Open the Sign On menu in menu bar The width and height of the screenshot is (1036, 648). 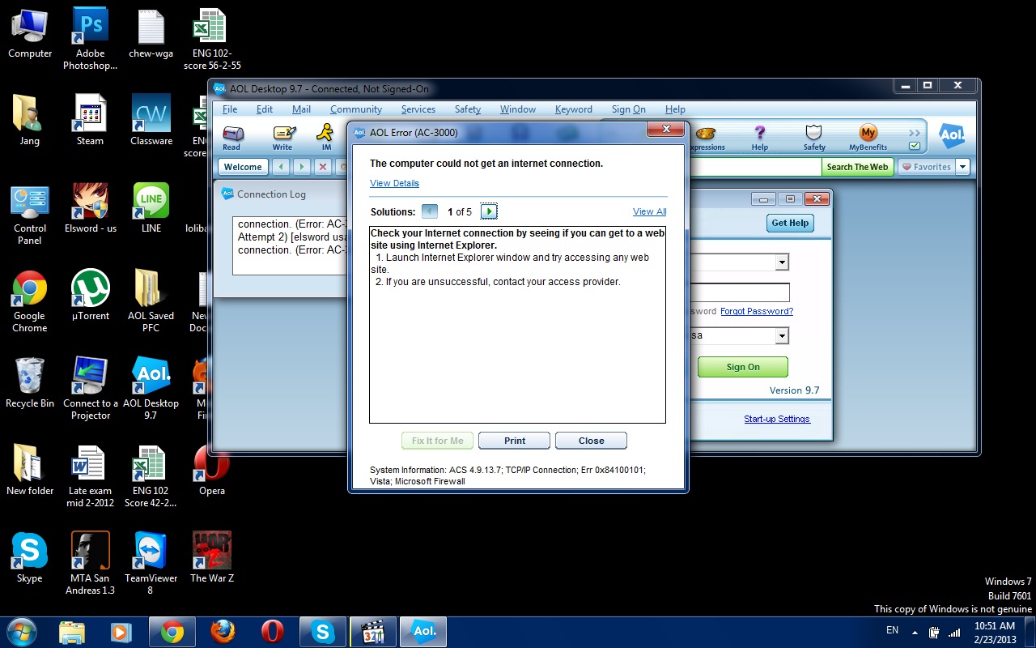pos(628,109)
